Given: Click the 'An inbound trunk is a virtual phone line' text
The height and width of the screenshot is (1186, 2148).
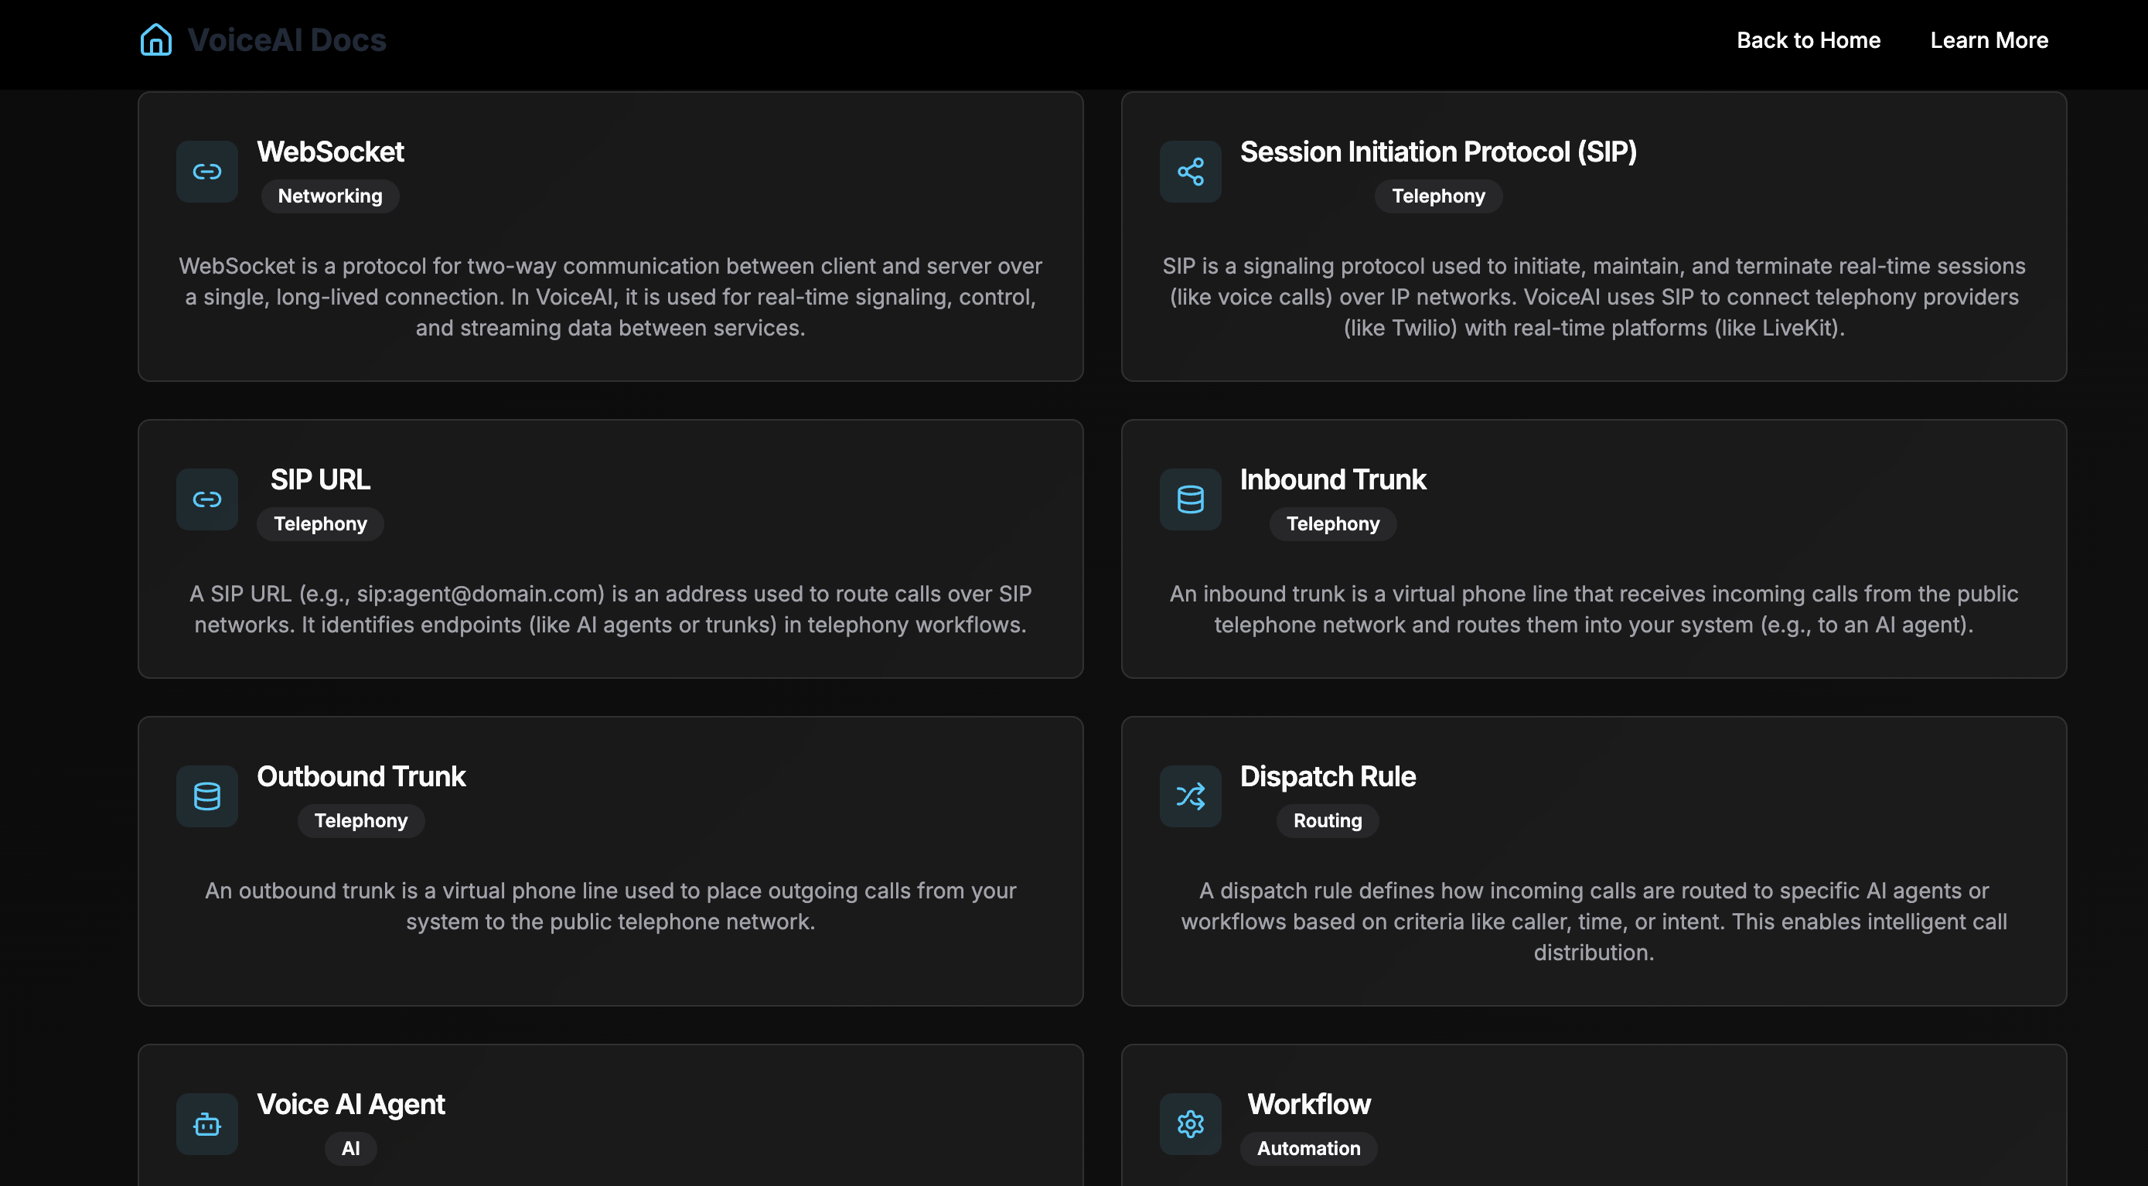Looking at the screenshot, I should [x=1594, y=608].
